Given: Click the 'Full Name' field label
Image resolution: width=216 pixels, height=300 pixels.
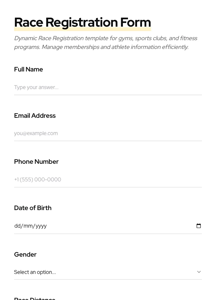Looking at the screenshot, I should point(28,69).
